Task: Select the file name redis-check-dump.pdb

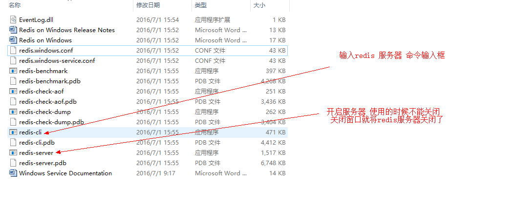Action: pyautogui.click(x=51, y=122)
